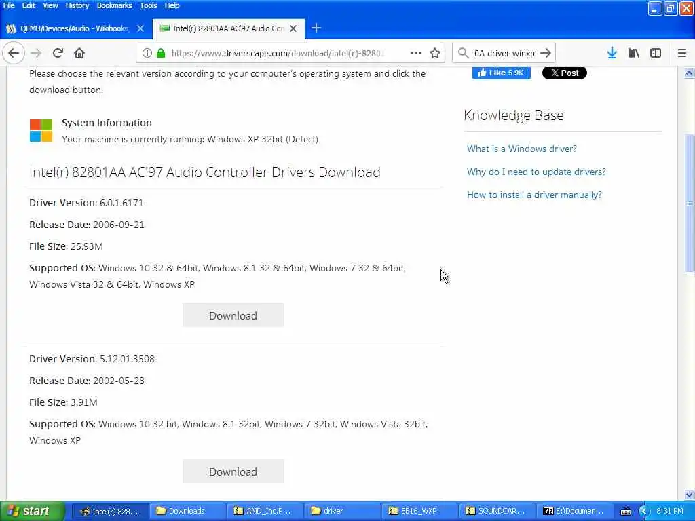The image size is (695, 521).
Task: Click the forward navigation arrow
Action: click(36, 53)
